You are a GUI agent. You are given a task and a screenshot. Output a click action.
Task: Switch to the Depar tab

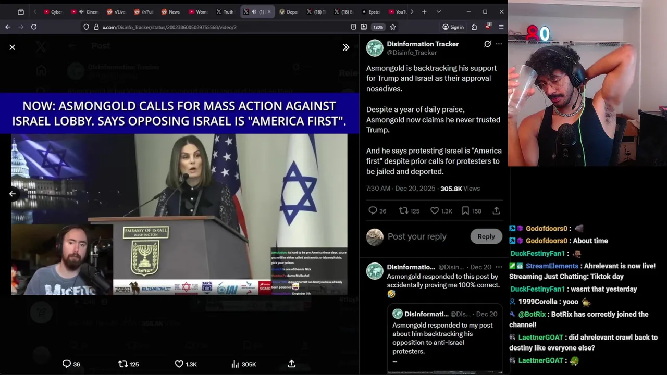point(288,11)
